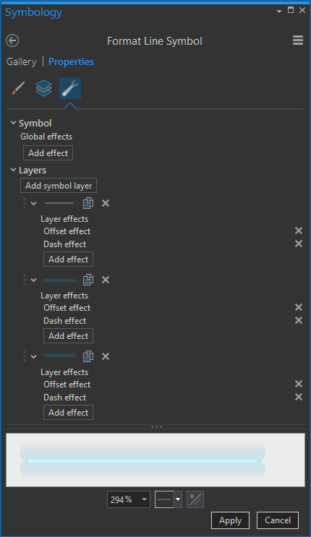Open preview line shape dropdown
Image resolution: width=311 pixels, height=537 pixels.
(178, 499)
